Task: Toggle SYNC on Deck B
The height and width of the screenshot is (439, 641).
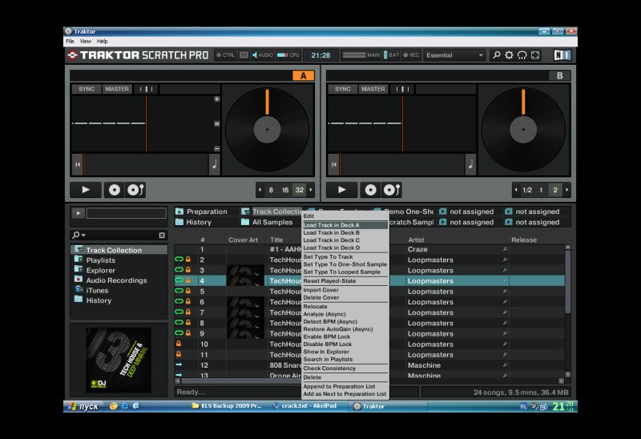Action: click(x=343, y=89)
